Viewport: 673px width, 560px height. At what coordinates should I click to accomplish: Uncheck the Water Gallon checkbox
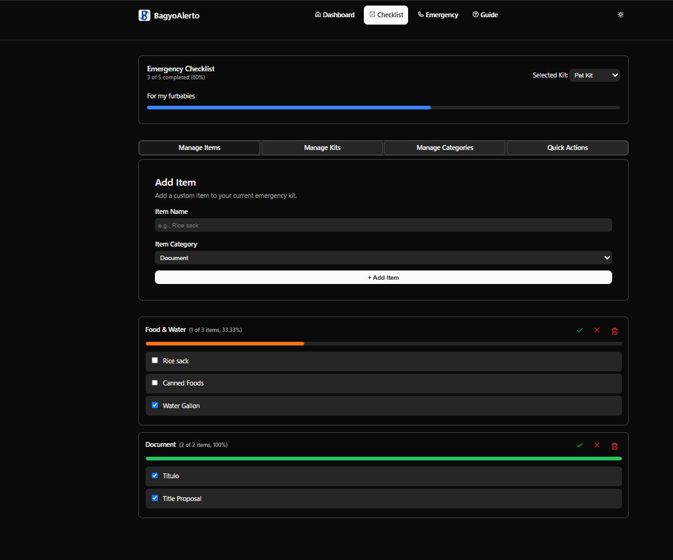tap(155, 405)
